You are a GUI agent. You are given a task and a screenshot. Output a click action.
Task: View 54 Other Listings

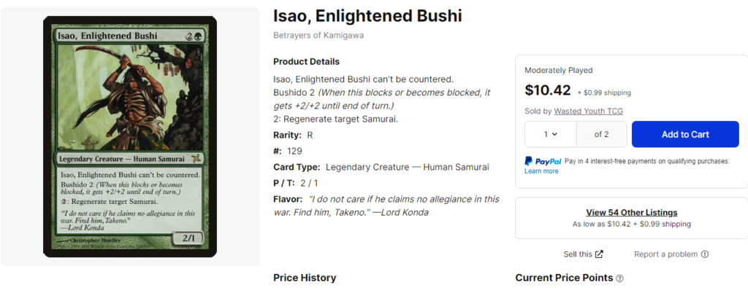click(x=632, y=212)
